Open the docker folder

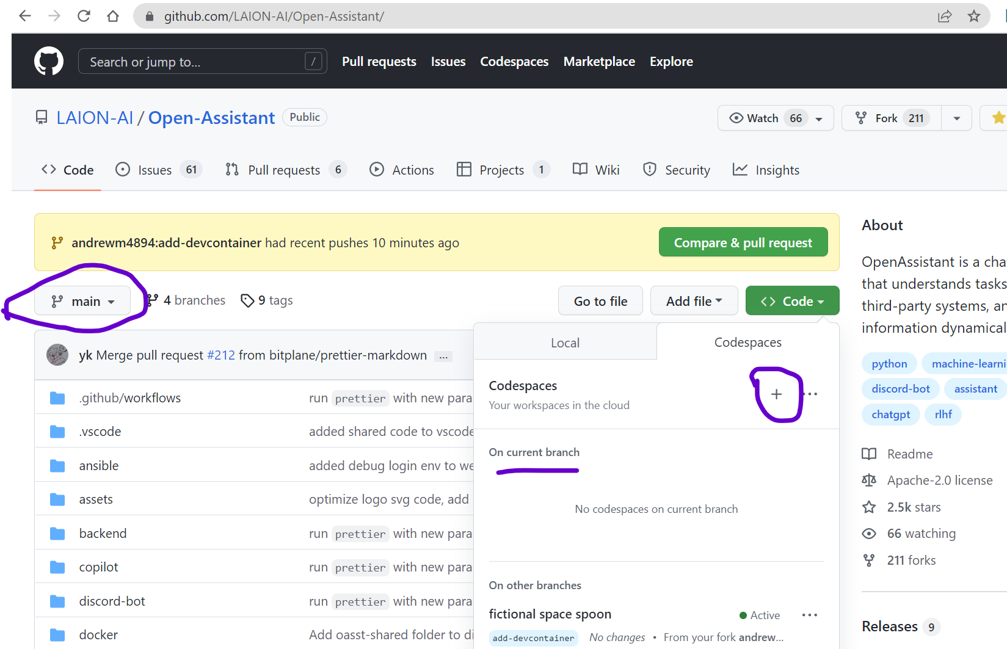(x=98, y=635)
